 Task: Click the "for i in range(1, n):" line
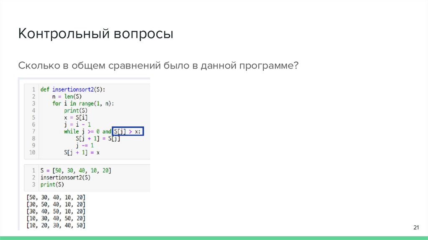(83, 103)
